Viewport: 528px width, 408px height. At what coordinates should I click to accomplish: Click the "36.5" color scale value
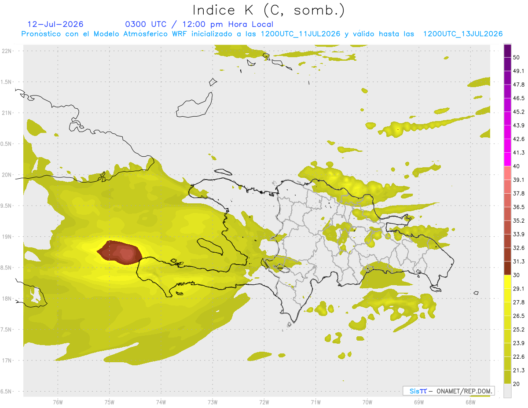(519, 207)
